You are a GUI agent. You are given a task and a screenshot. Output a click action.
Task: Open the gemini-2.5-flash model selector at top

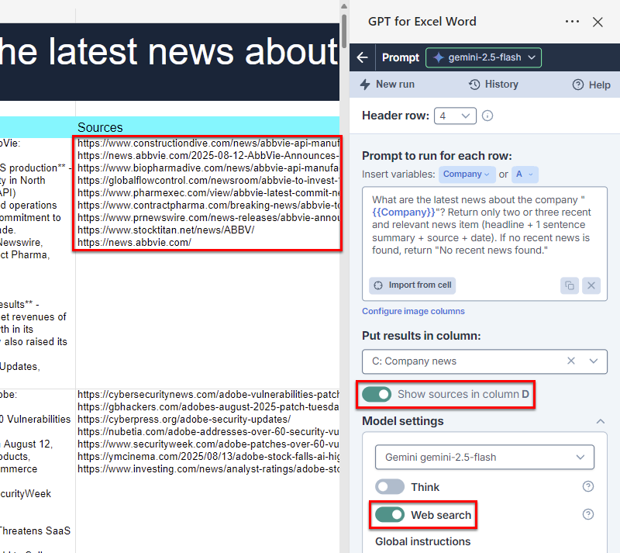[x=483, y=57]
